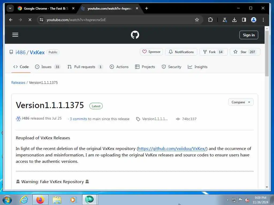Screen dimensions: 274x205
Task: Open Windows Media Player from taskbar
Action: tap(73, 200)
